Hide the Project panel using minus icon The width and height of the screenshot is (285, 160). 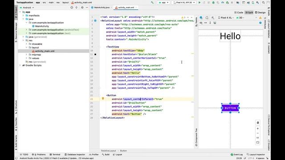[x=87, y=8]
